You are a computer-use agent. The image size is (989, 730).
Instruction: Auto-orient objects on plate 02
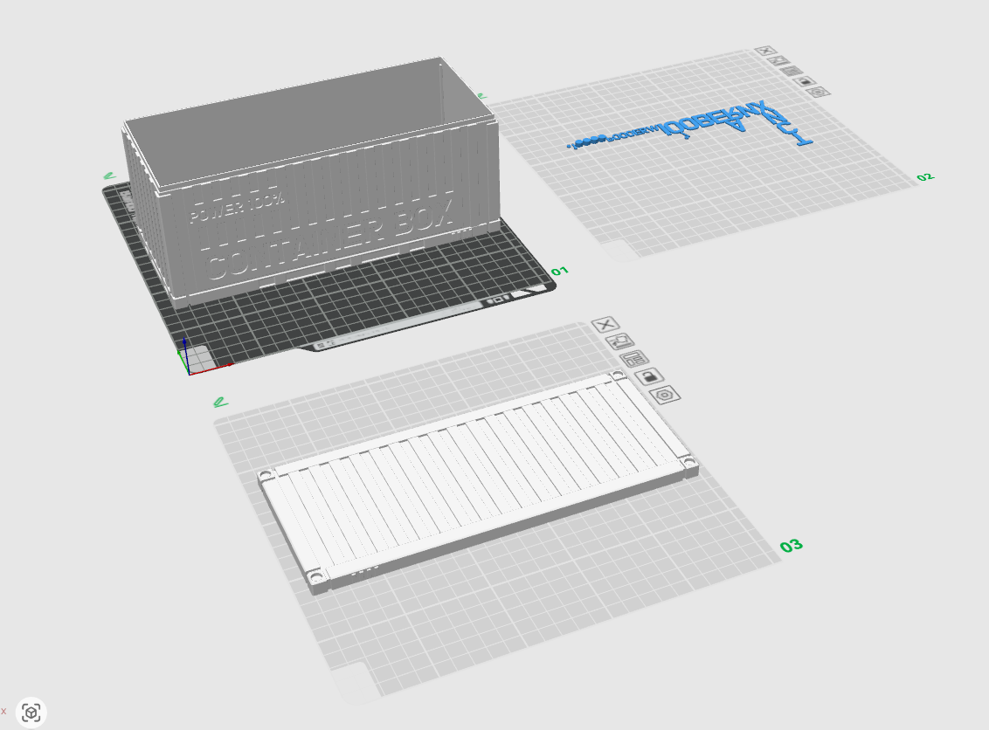click(x=778, y=60)
